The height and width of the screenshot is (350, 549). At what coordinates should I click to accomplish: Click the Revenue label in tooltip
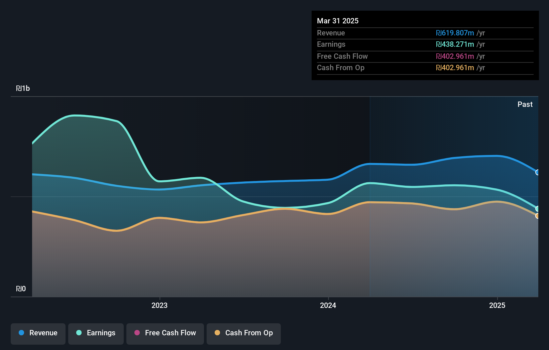pos(331,33)
